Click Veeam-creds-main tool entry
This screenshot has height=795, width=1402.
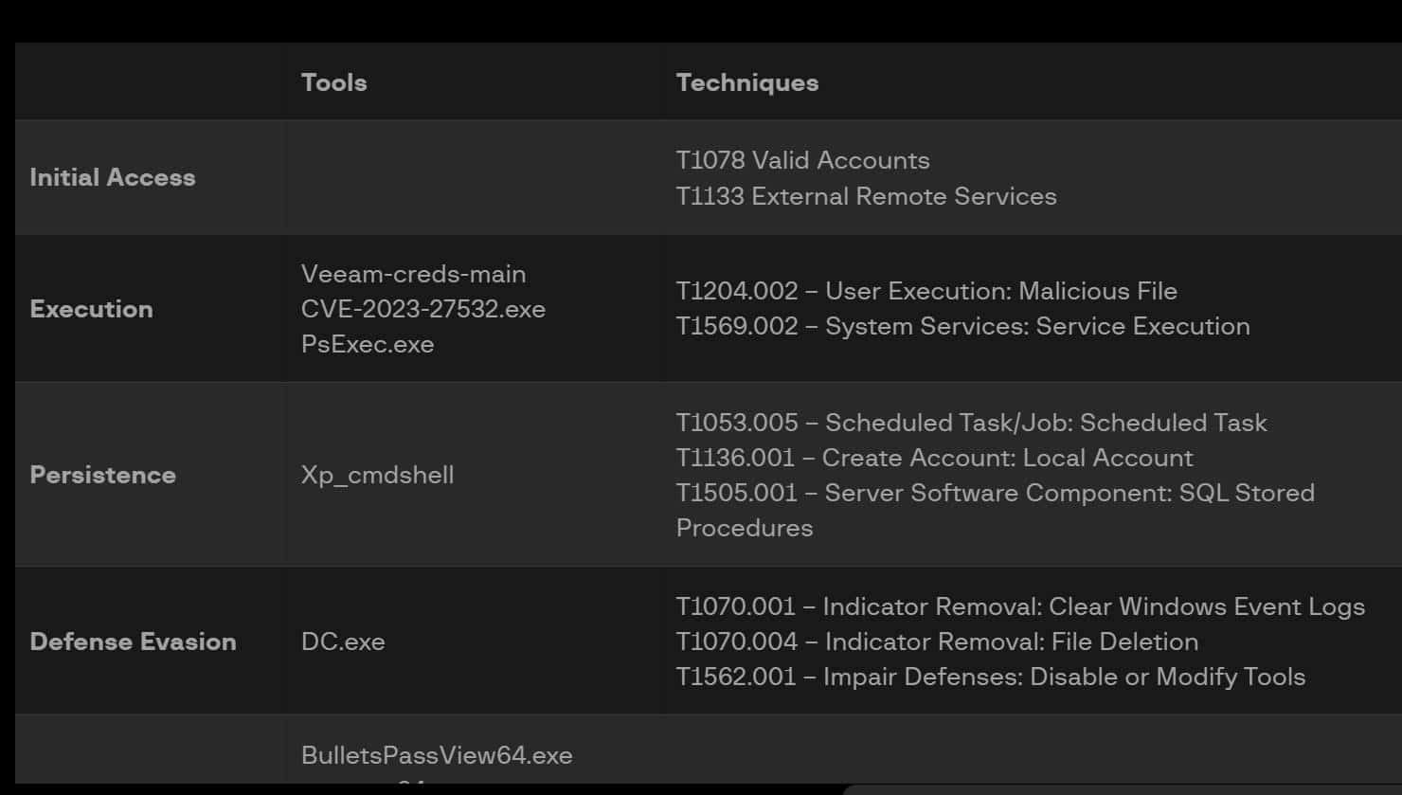tap(413, 274)
